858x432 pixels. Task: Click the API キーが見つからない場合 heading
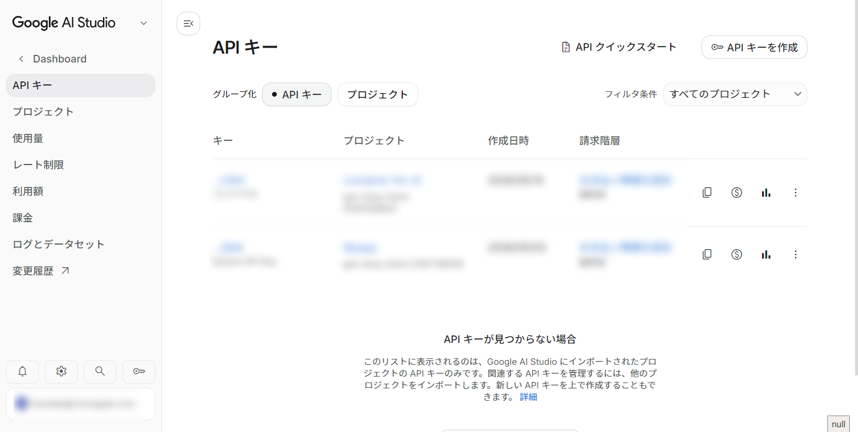coord(510,339)
